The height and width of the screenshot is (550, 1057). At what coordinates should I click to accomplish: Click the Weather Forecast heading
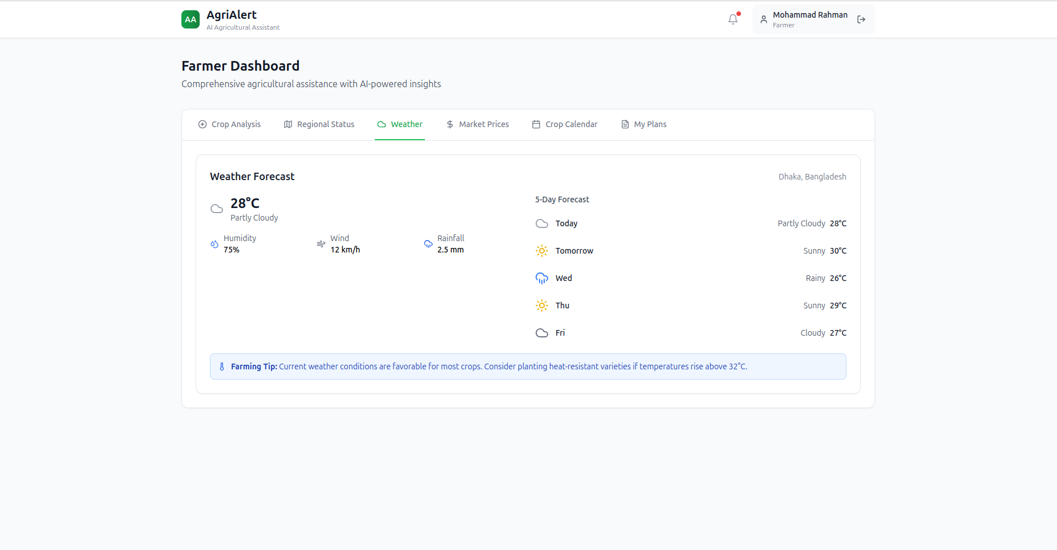pos(252,177)
